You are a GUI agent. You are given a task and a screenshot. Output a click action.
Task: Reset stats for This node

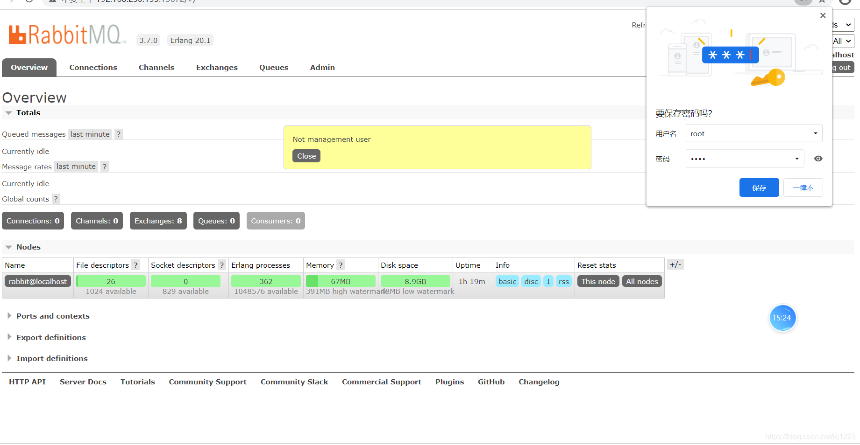click(x=598, y=281)
